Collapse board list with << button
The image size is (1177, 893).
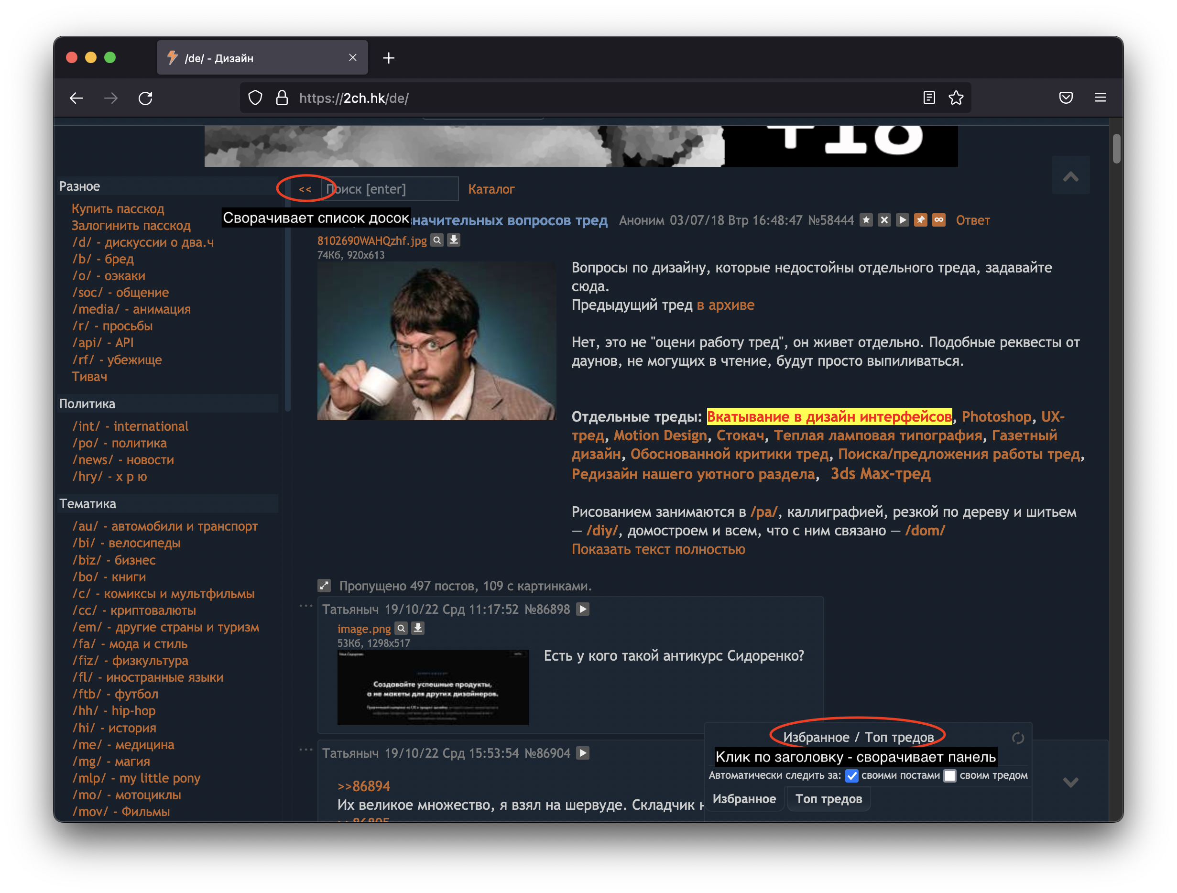(305, 189)
